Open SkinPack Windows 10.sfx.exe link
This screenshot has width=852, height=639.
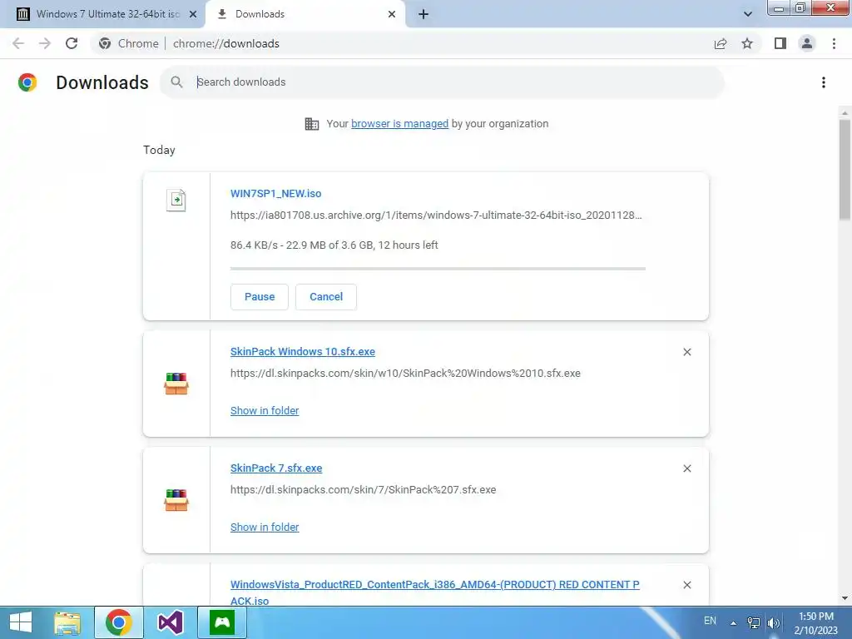(x=303, y=352)
